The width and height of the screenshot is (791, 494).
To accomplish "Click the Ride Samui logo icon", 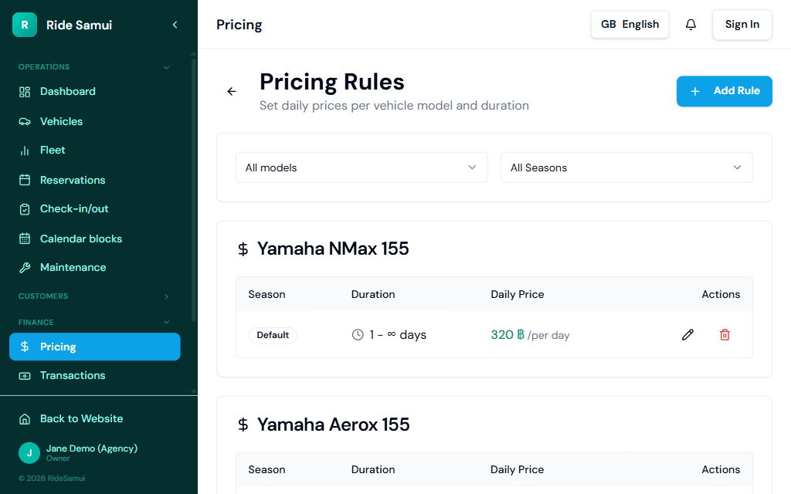I will tap(25, 25).
